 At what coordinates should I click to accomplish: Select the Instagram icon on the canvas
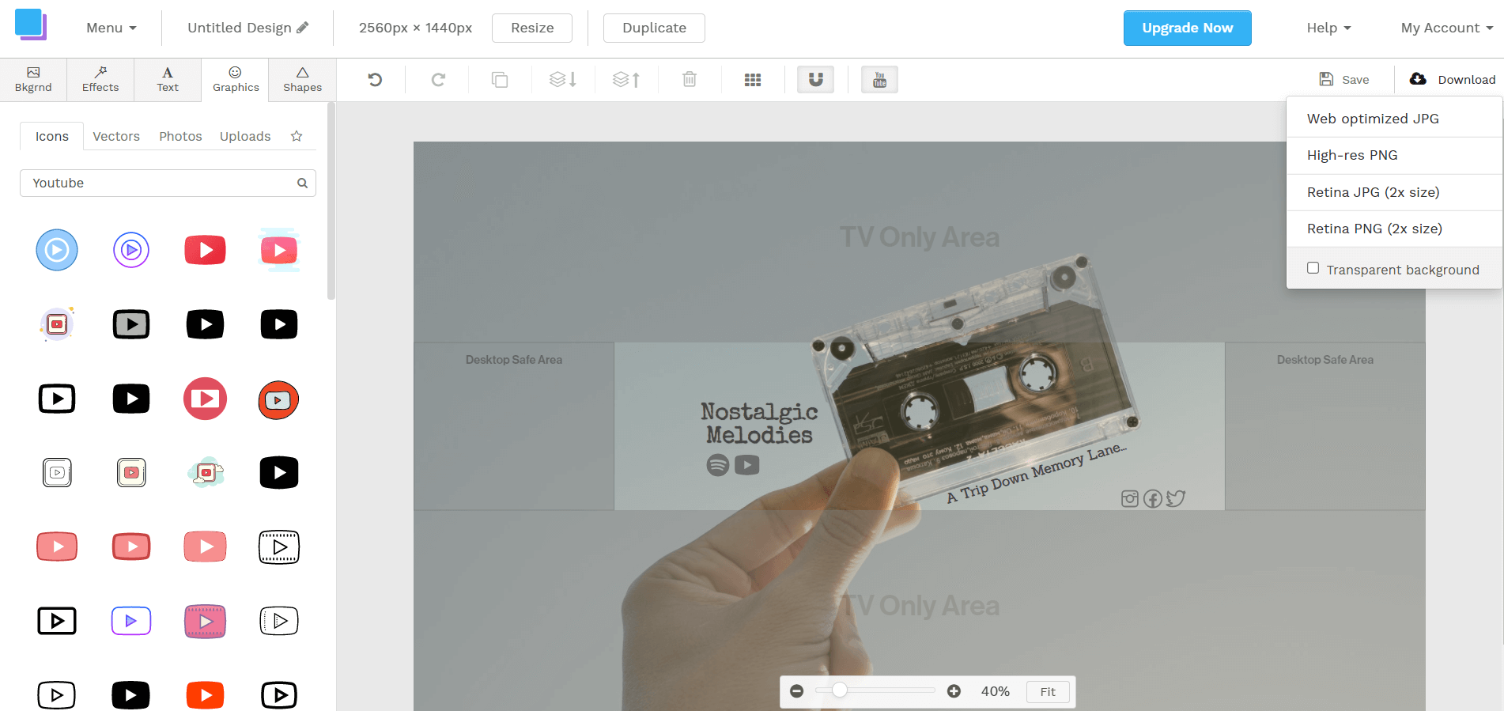[x=1130, y=498]
